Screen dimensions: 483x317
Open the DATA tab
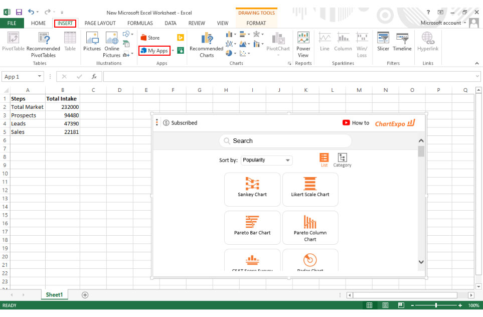pos(171,23)
